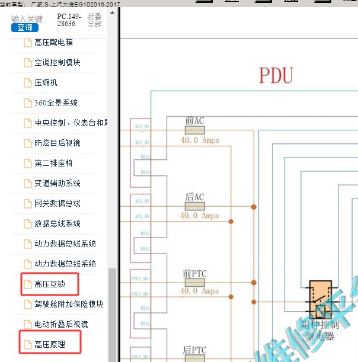
Task: Click the document icon beside 数据总线系统
Action: point(28,224)
